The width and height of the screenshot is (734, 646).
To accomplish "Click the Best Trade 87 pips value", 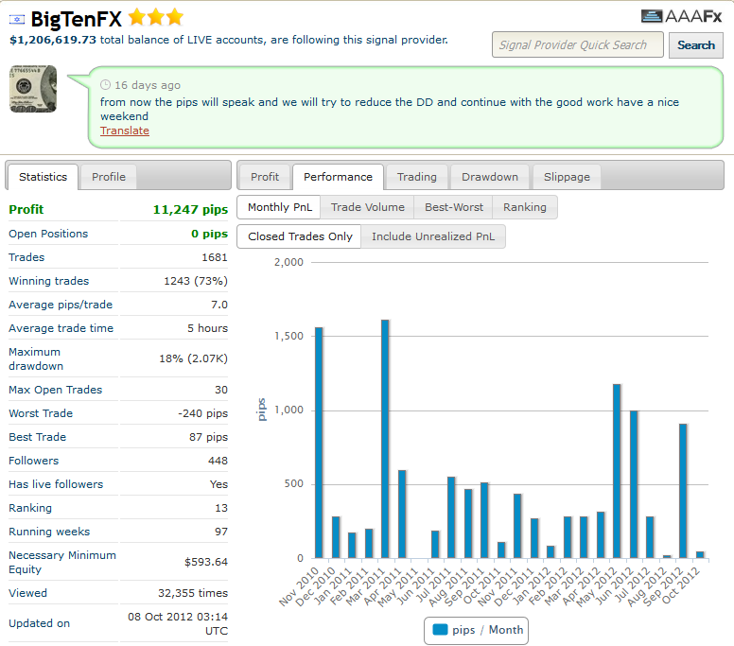I will 208,437.
